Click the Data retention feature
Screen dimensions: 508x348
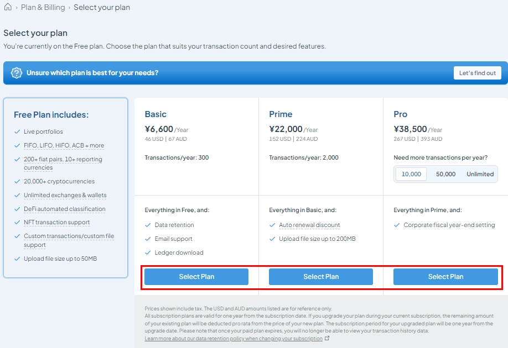174,225
